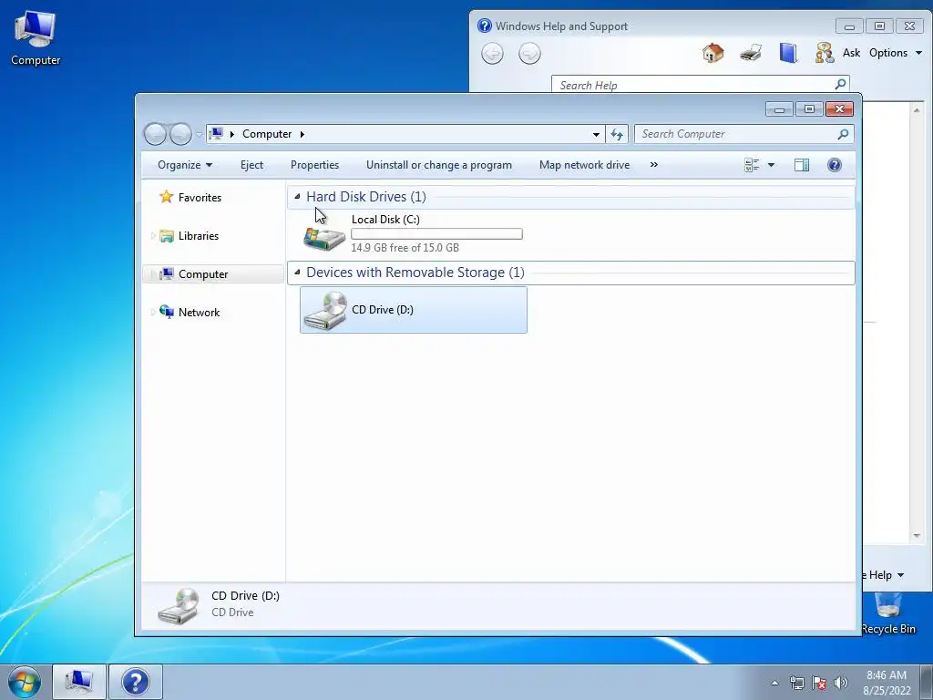Click the network tray icon
This screenshot has height=700, width=933.
tap(796, 683)
